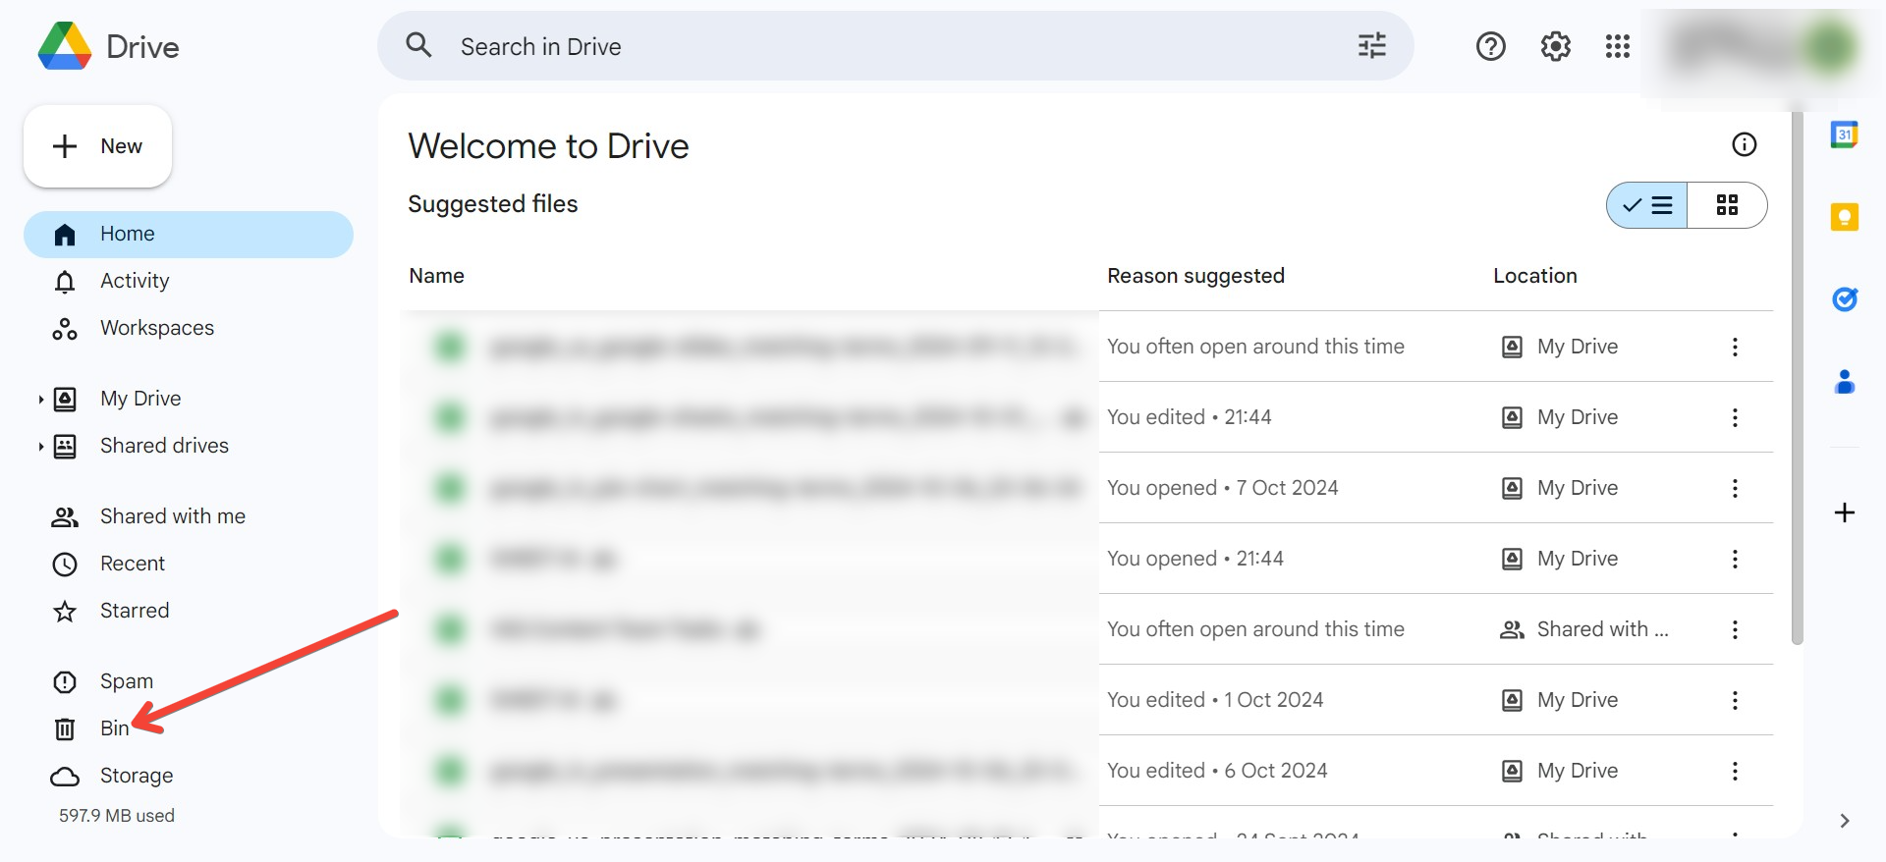This screenshot has height=862, width=1886.
Task: Open the Settings gear icon
Action: 1555,46
